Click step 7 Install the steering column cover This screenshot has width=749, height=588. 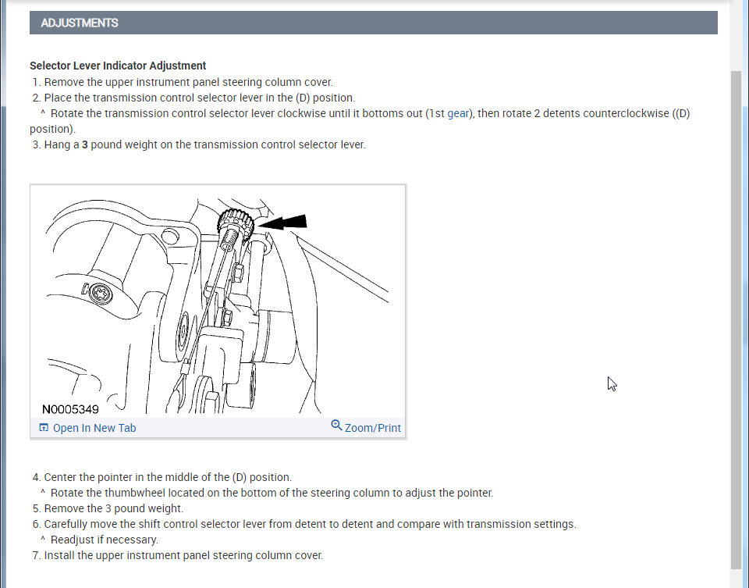(178, 555)
